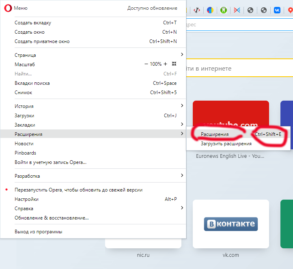This screenshot has height=269, width=293.
Task: Select Создать окно menu item
Action: click(x=93, y=32)
